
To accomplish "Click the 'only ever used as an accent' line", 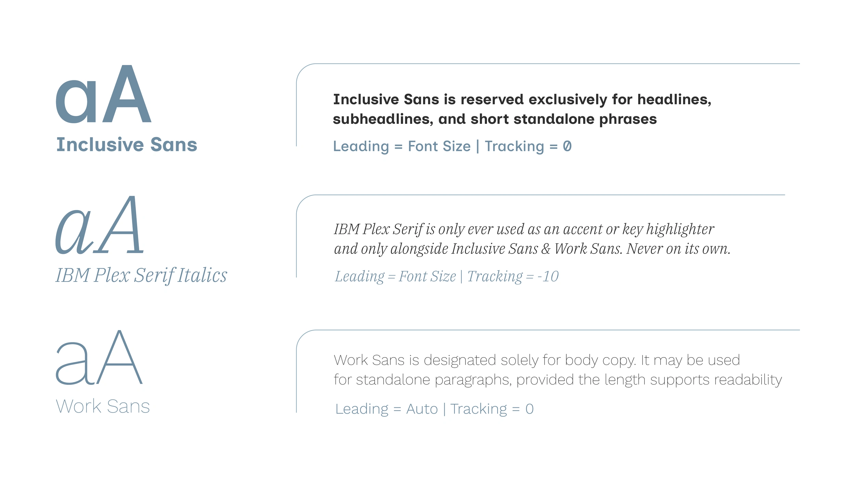I will pyautogui.click(x=524, y=229).
